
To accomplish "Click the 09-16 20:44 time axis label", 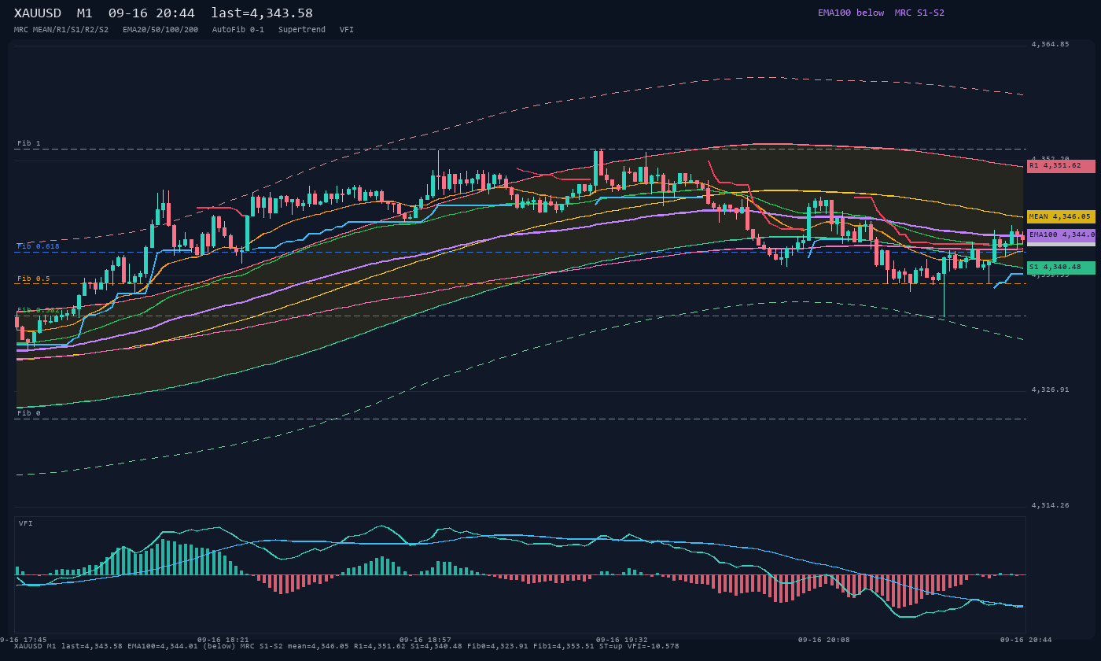I will coord(1026,640).
